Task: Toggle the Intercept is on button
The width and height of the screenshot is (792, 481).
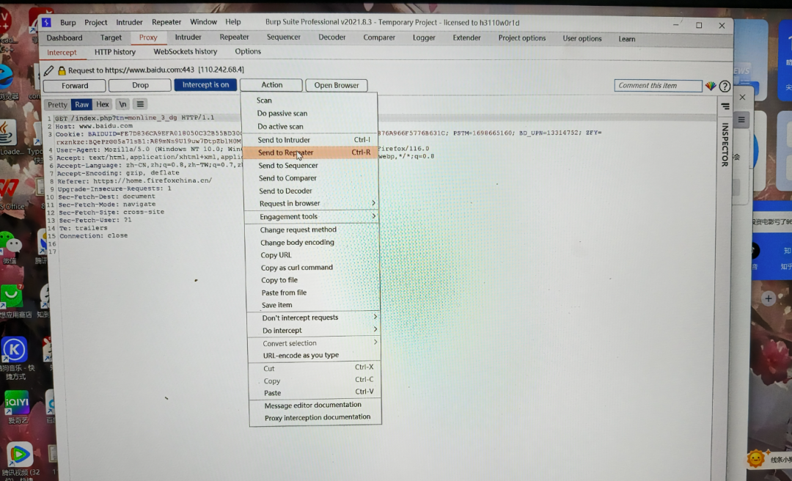Action: (205, 85)
